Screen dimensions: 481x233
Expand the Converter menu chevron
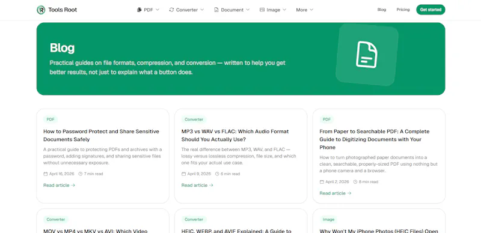[x=202, y=10]
